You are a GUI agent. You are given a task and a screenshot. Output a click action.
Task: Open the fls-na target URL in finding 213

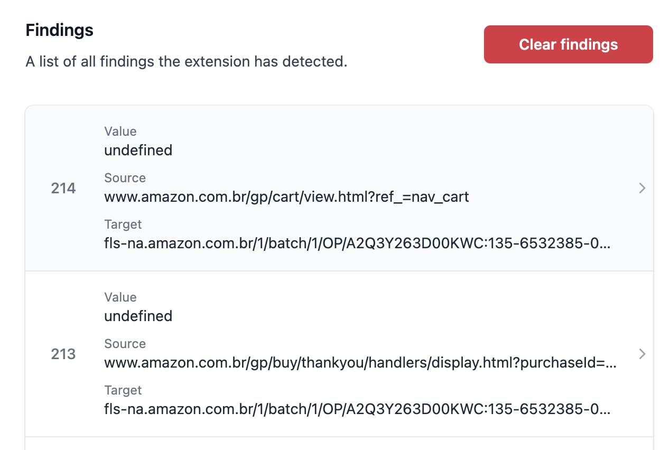(x=357, y=410)
